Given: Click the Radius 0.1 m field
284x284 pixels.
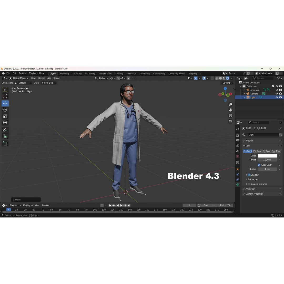Looking at the screenshot, I should point(267,169).
